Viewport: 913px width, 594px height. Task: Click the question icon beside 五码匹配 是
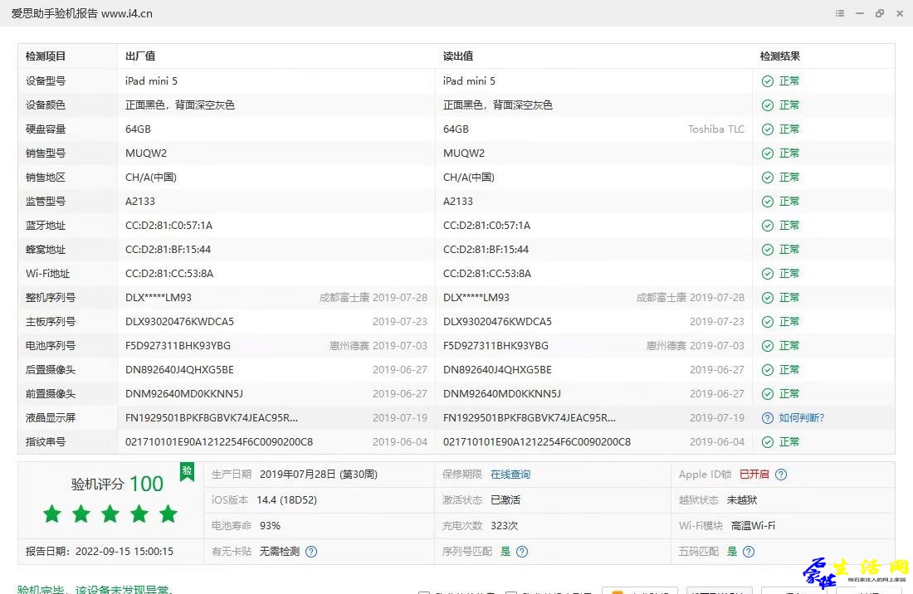coord(749,552)
